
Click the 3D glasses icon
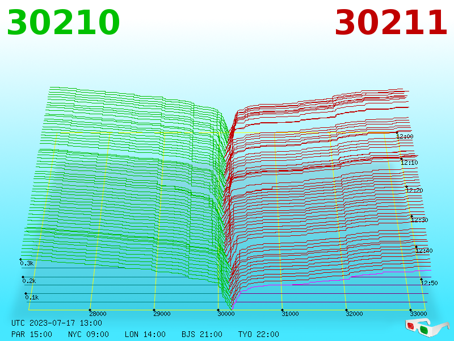pyautogui.click(x=426, y=328)
